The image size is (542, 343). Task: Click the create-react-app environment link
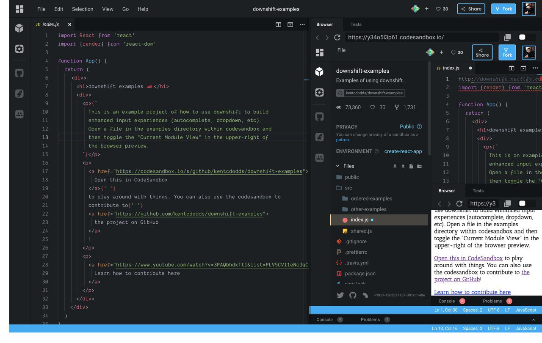[403, 151]
